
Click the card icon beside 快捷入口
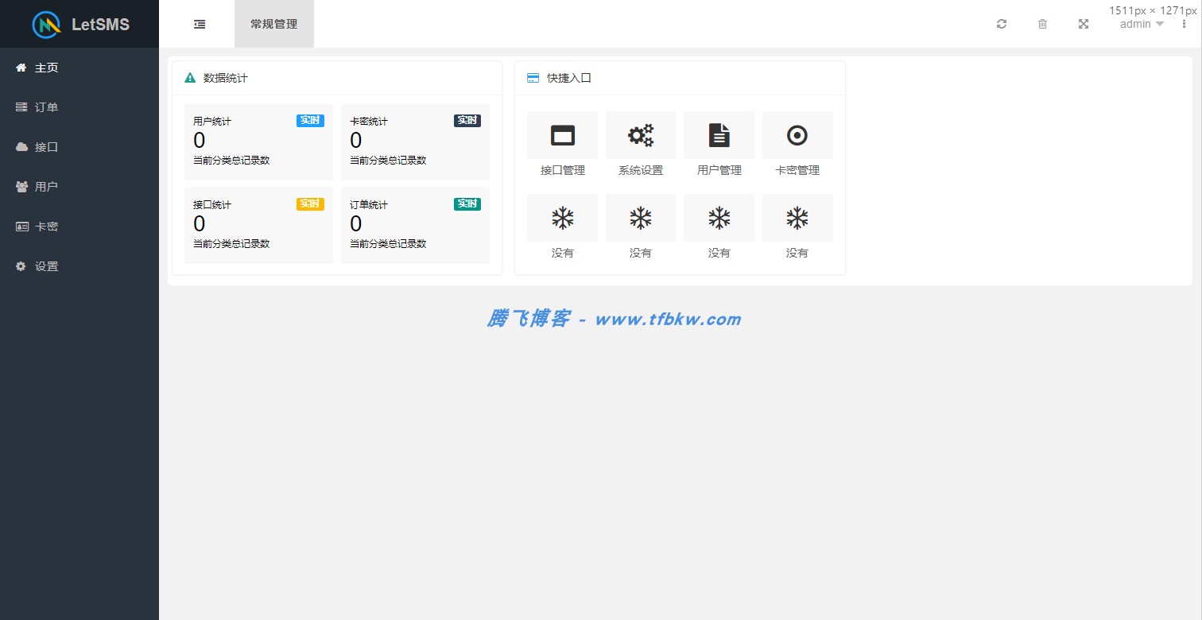533,78
